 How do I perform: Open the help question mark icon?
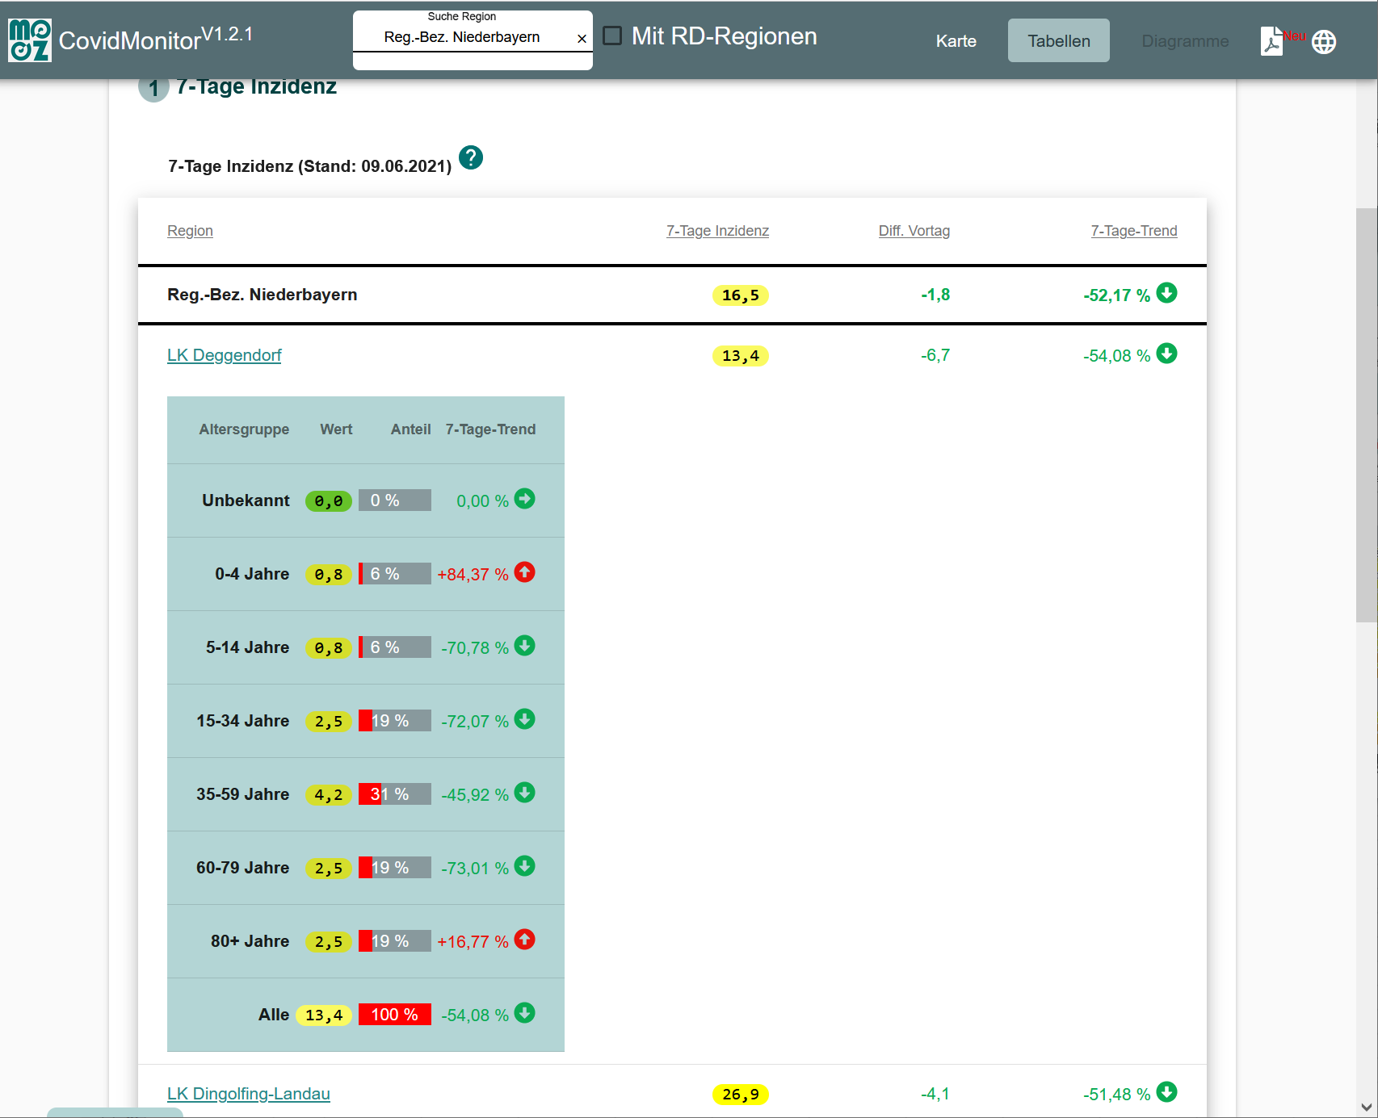point(471,157)
